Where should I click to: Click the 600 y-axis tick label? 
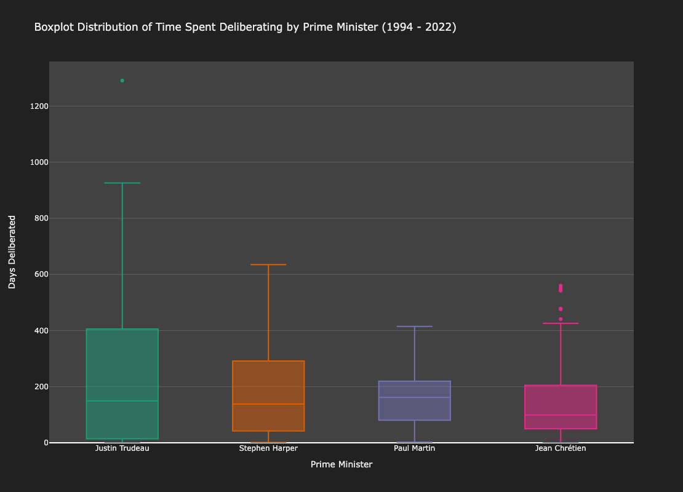42,275
